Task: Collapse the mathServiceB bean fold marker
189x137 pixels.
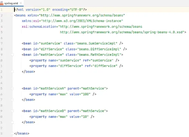Action: point(12,111)
